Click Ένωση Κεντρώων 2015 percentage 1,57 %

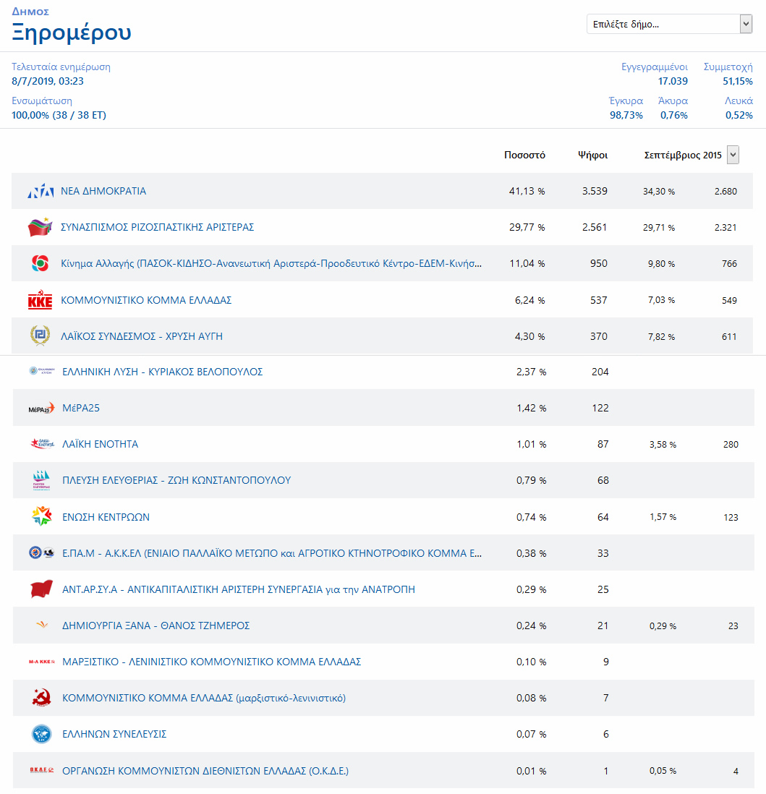click(663, 517)
